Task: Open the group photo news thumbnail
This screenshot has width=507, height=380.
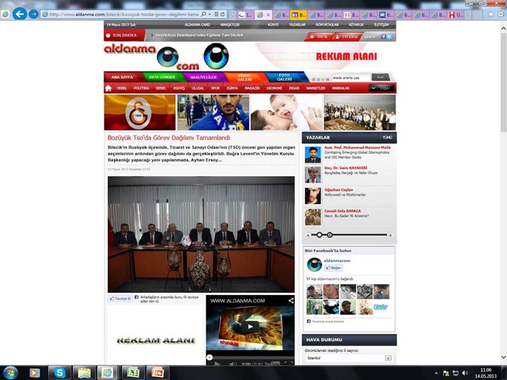Action: [x=360, y=112]
